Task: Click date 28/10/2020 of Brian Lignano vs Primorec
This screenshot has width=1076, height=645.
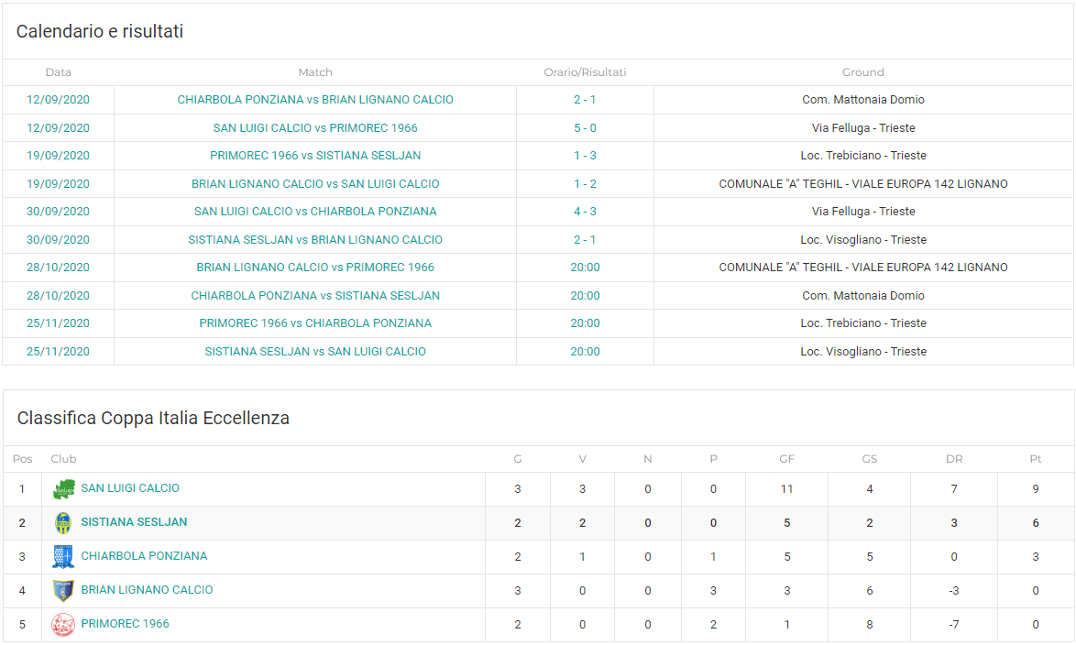Action: [59, 268]
